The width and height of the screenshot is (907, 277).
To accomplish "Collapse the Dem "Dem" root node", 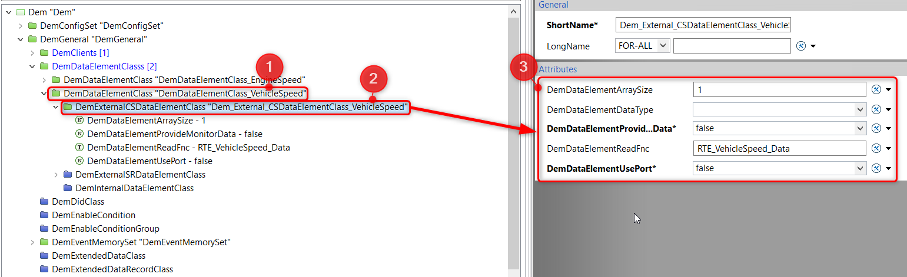I will coord(9,12).
